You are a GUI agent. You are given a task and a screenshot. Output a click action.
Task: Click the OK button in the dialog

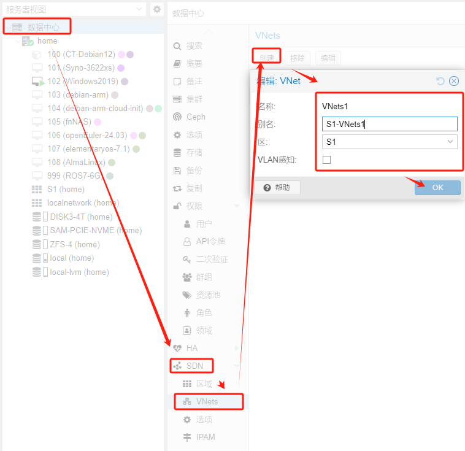437,188
